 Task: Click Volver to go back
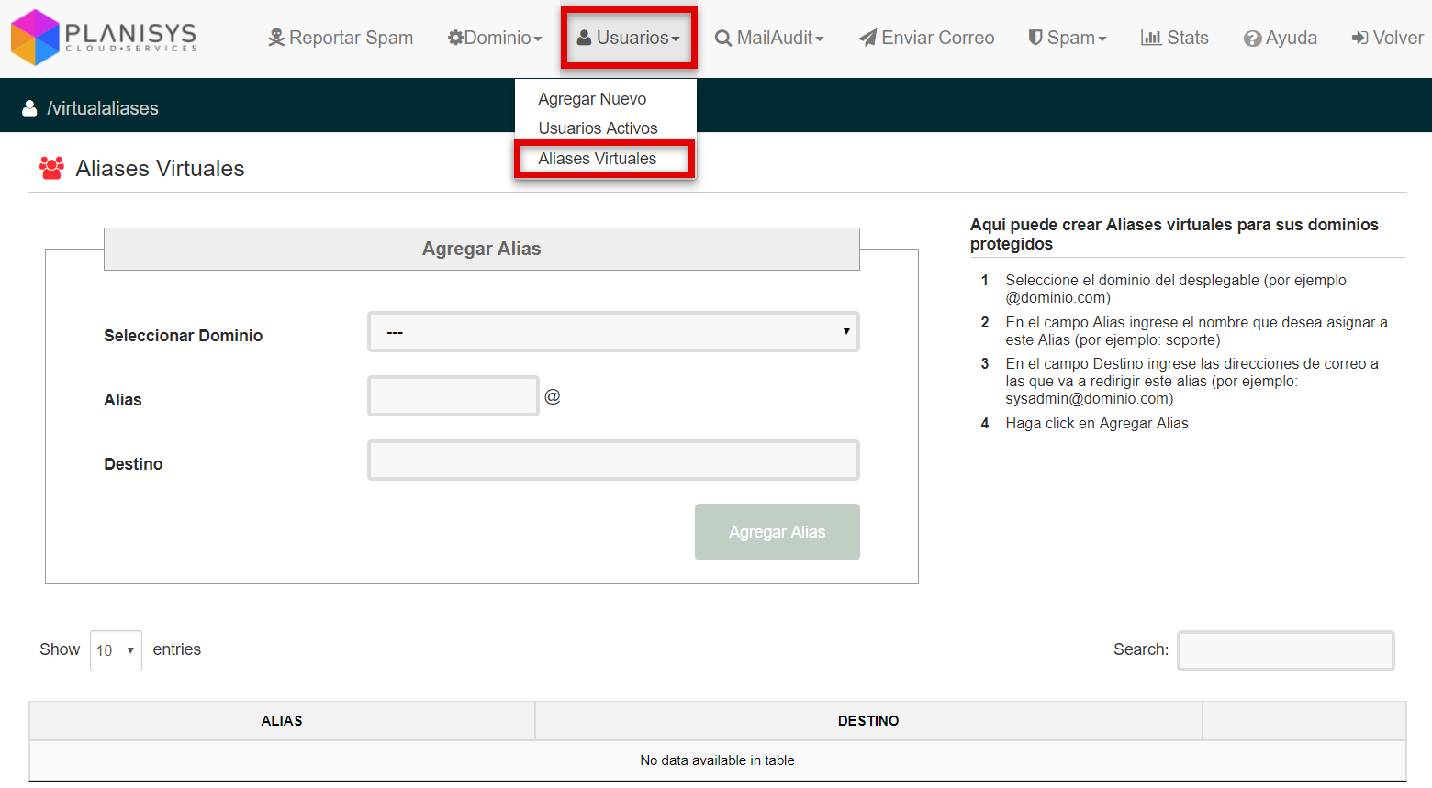pos(1387,38)
